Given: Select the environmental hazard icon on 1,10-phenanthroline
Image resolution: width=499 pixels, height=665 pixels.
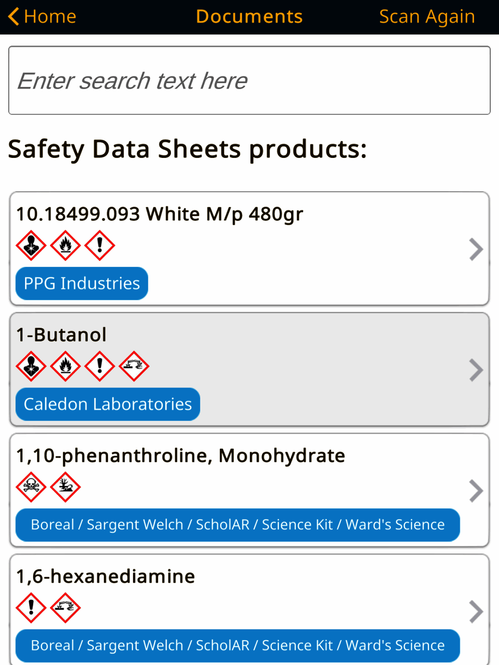Looking at the screenshot, I should pos(65,487).
